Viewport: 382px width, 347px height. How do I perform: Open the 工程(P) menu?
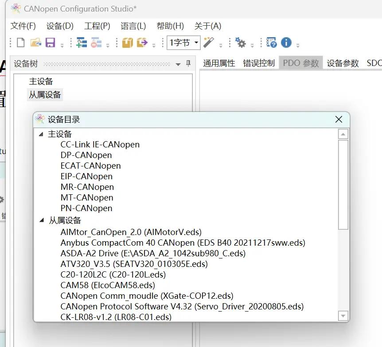(97, 26)
